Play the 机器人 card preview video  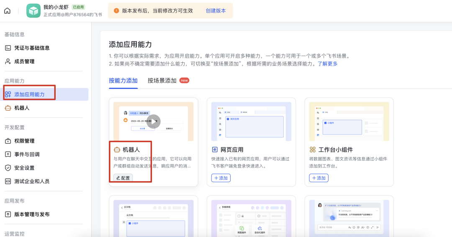click(153, 121)
